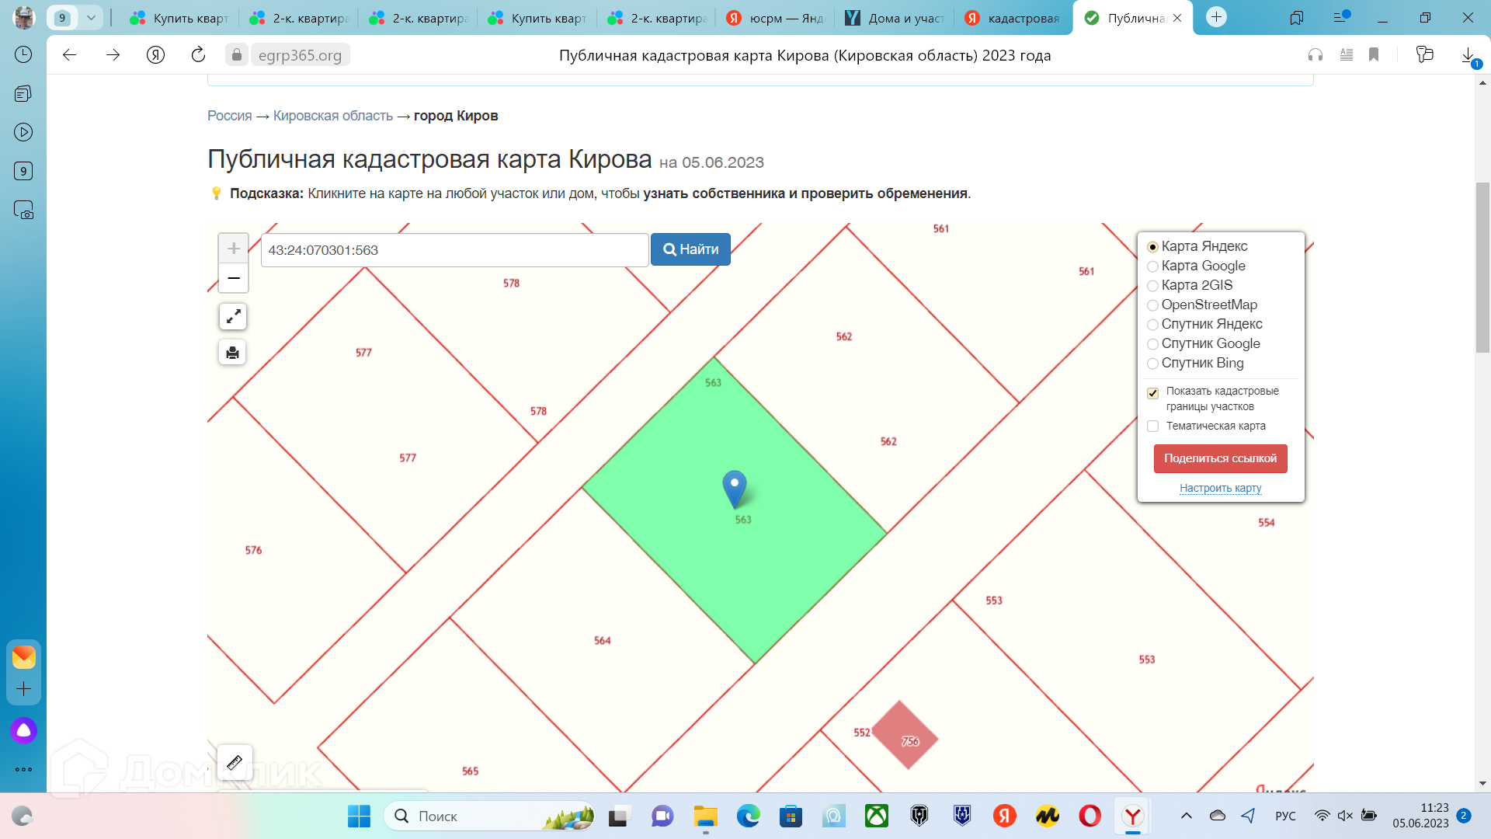
Task: Expand tab group dropdown arrow
Action: click(91, 17)
